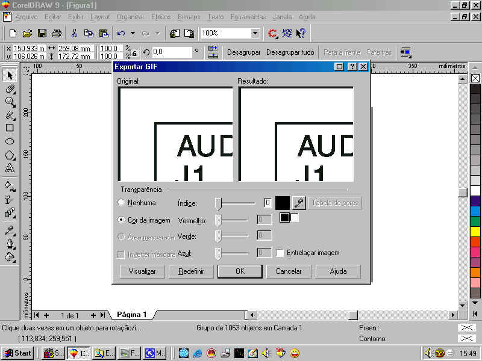Click Desagrupar tudo in property bar

coord(290,52)
